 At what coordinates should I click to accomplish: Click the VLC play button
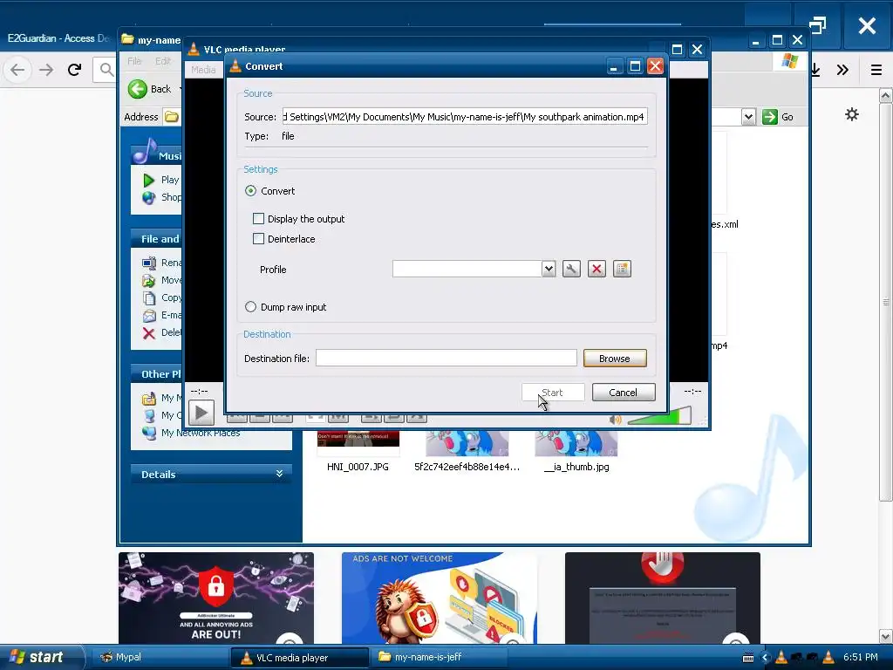tap(201, 413)
